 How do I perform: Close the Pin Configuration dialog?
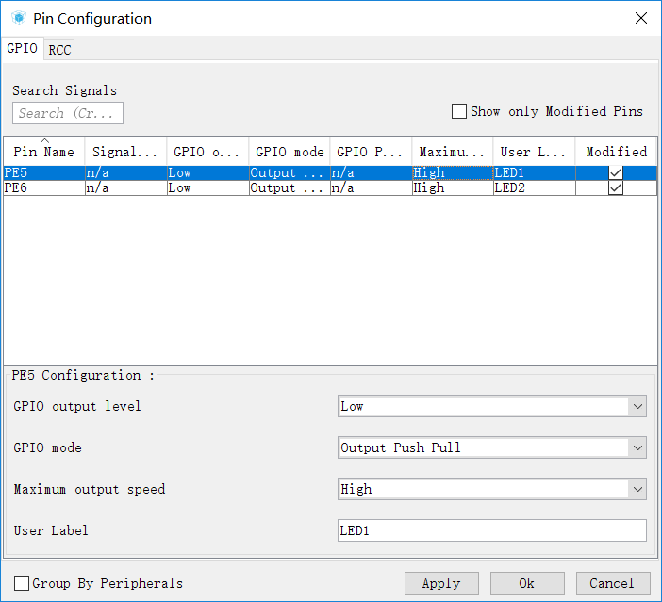tap(641, 18)
